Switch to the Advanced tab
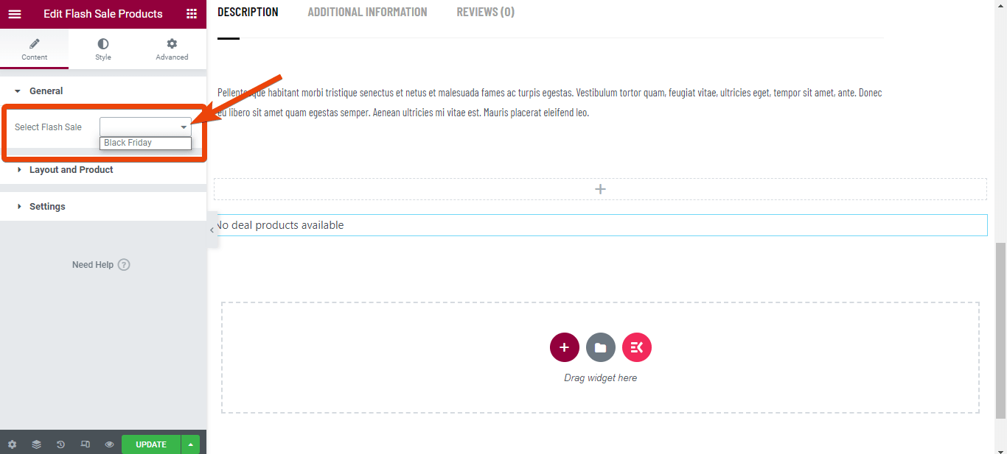Screen dimensions: 1007x454 [172, 49]
